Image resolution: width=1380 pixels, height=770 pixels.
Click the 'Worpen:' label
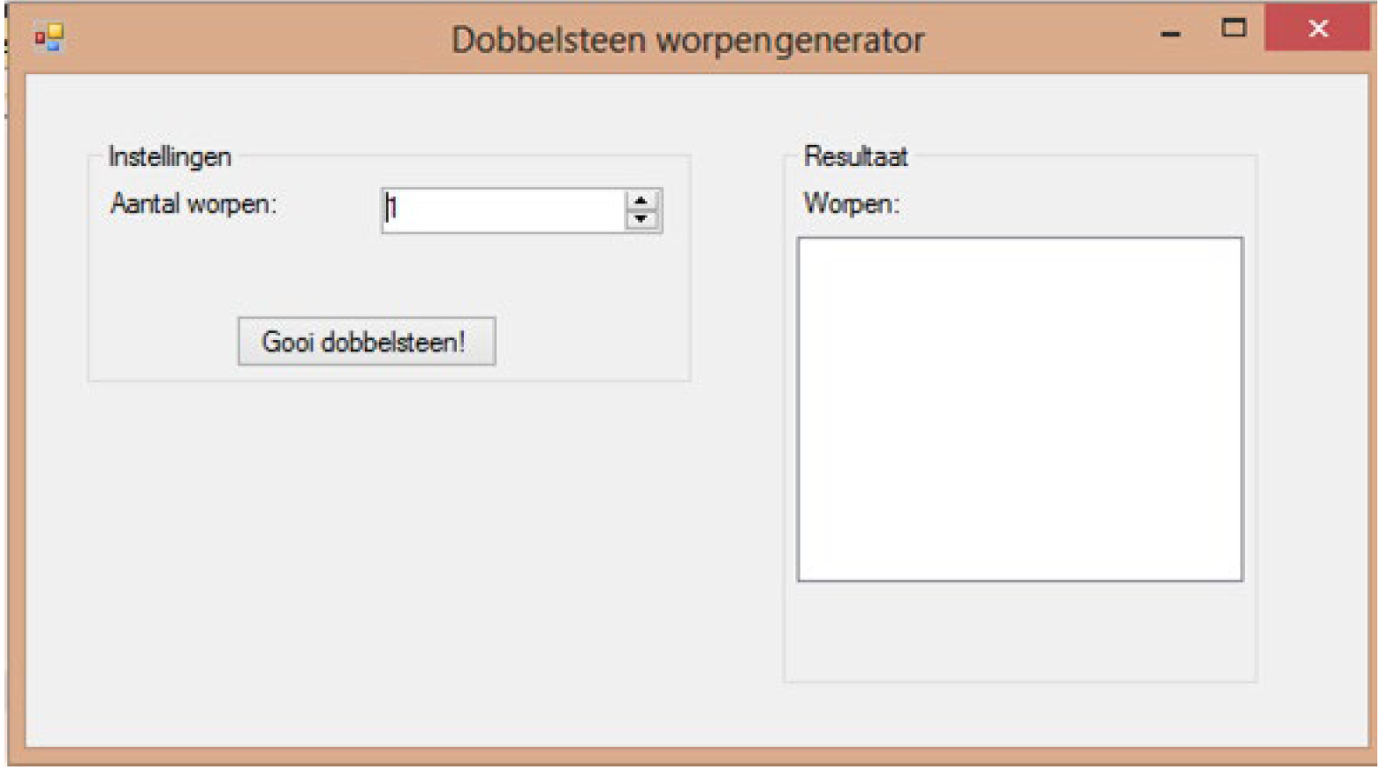(851, 204)
